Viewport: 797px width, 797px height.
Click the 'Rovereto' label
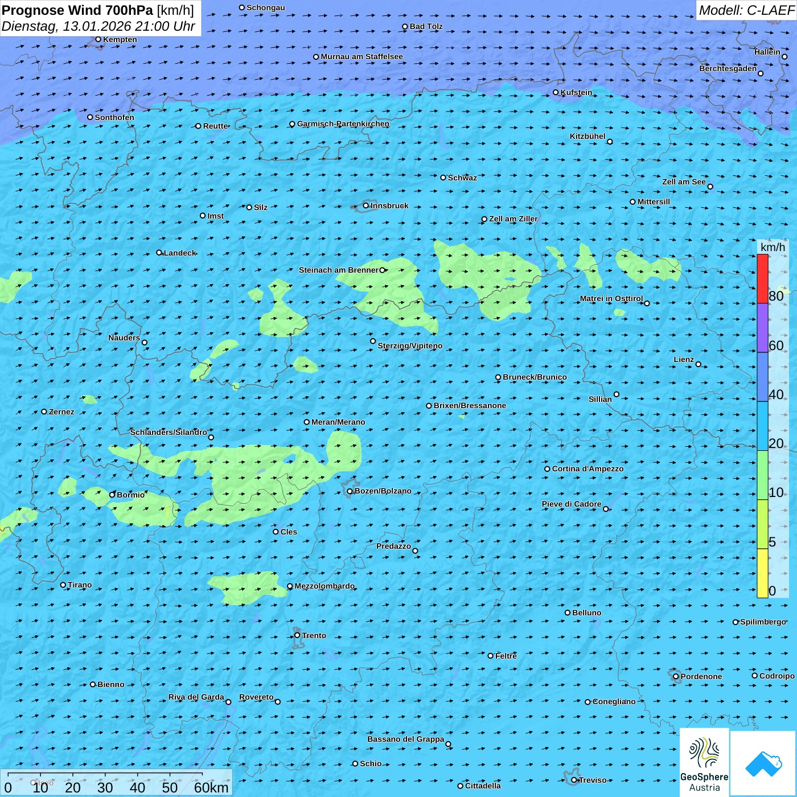[256, 697]
